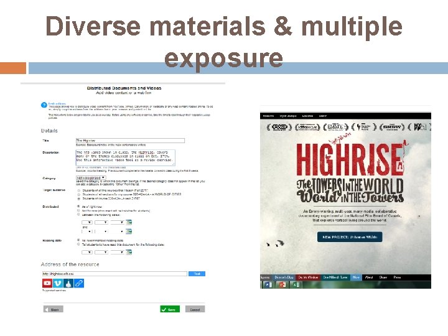Select the YouTube service icon

(x=47, y=283)
